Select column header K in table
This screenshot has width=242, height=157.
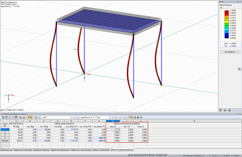(x=194, y=121)
